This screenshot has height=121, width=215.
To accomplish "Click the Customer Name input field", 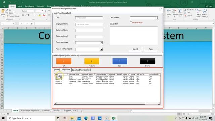I will 89,30.
